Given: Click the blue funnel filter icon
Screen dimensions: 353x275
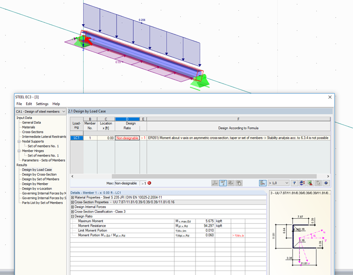Looking at the screenshot, I should pos(294,183).
